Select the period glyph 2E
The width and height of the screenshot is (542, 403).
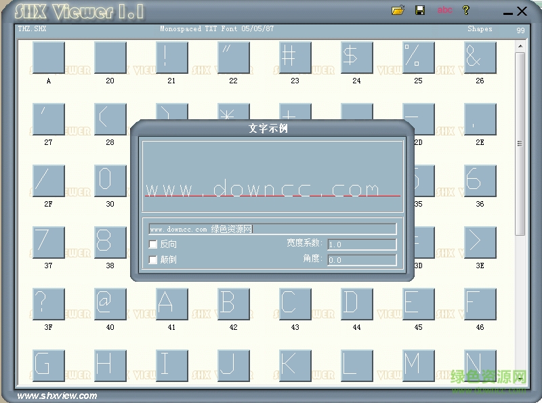tap(480, 119)
